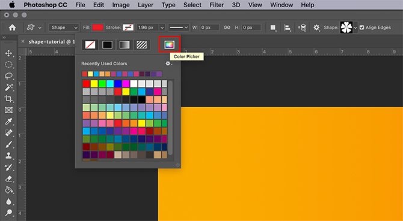Click the Home icon in options bar

coord(12,28)
